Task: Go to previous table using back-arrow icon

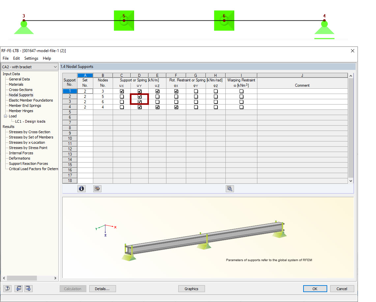Action: pos(18,288)
